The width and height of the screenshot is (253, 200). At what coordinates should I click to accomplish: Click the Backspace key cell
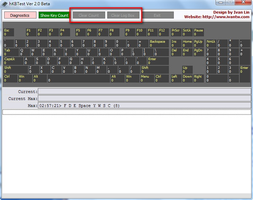point(159,43)
